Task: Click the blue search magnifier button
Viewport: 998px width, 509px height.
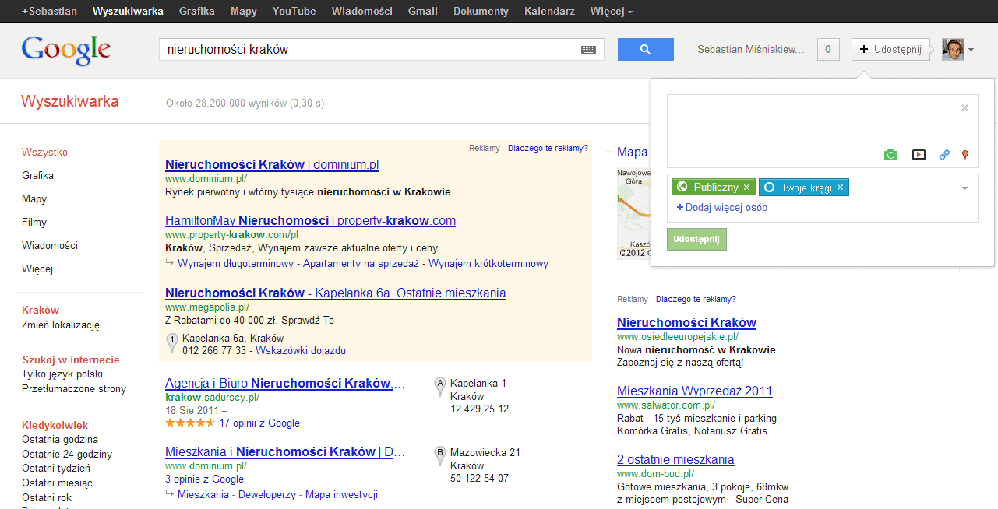Action: pyautogui.click(x=645, y=49)
